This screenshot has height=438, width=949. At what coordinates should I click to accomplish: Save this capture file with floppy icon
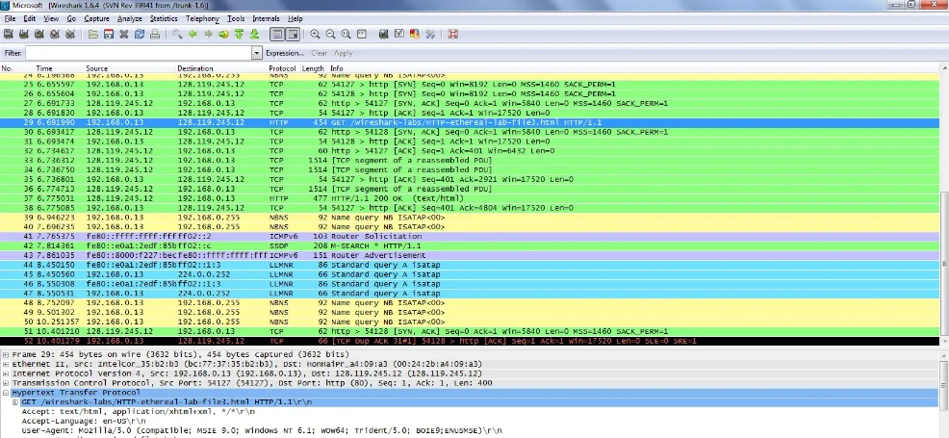pos(109,35)
